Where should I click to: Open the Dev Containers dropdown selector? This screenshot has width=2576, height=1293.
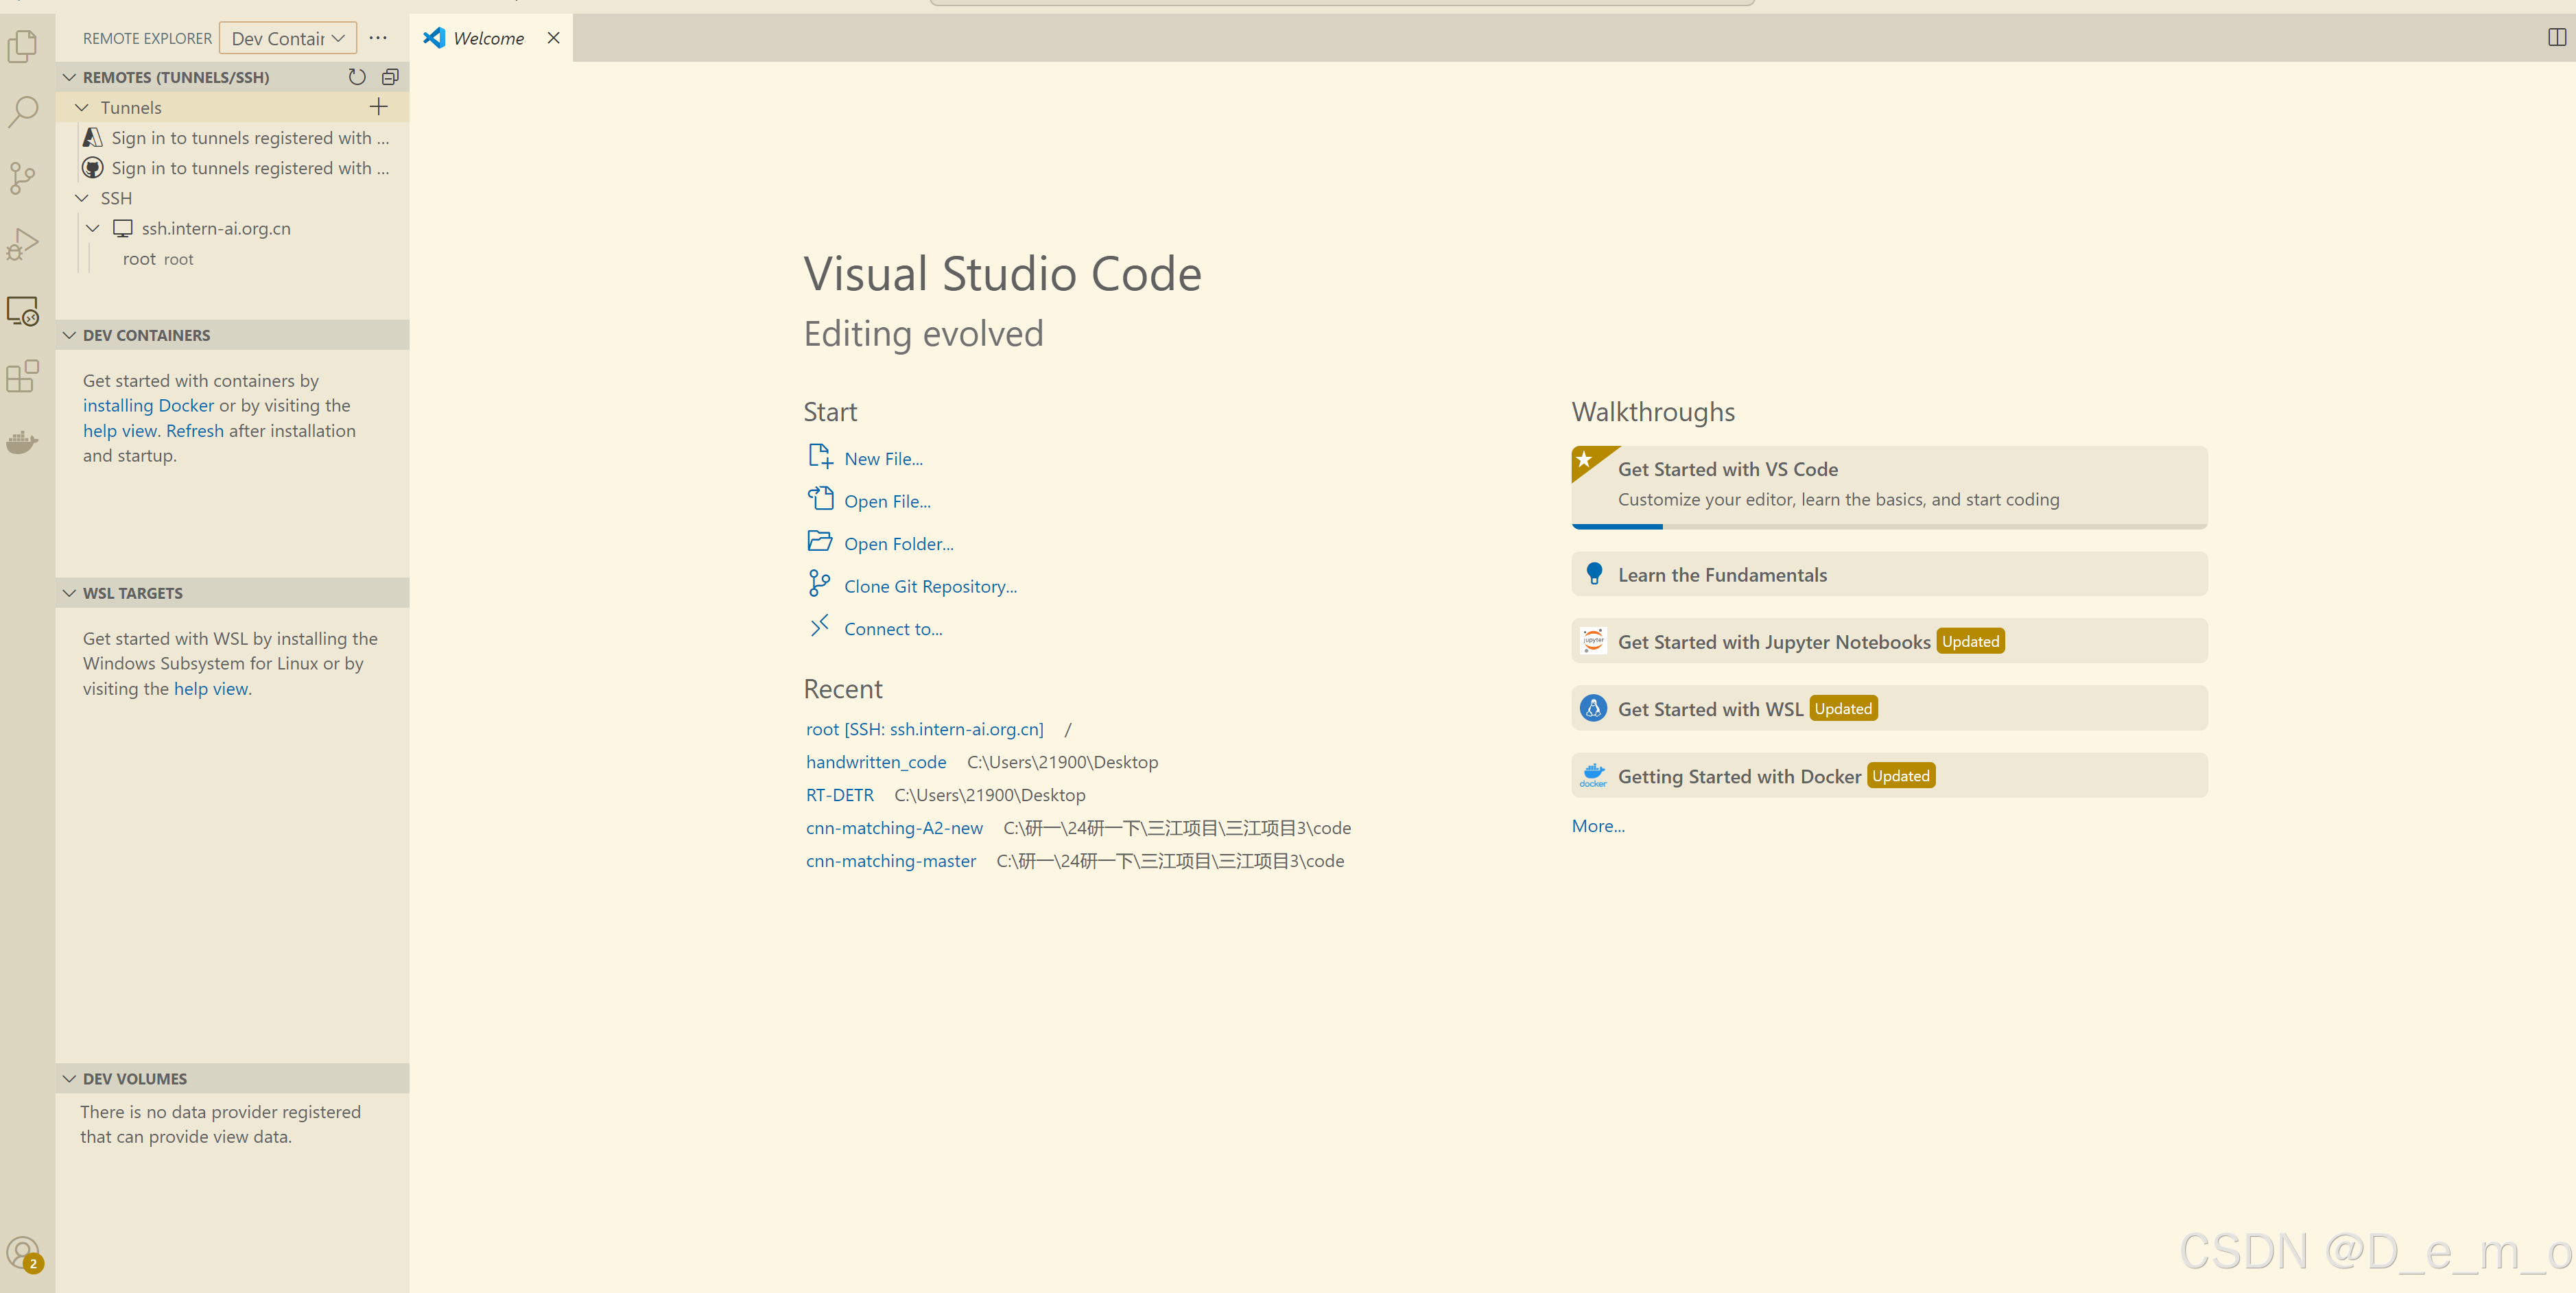pyautogui.click(x=288, y=38)
